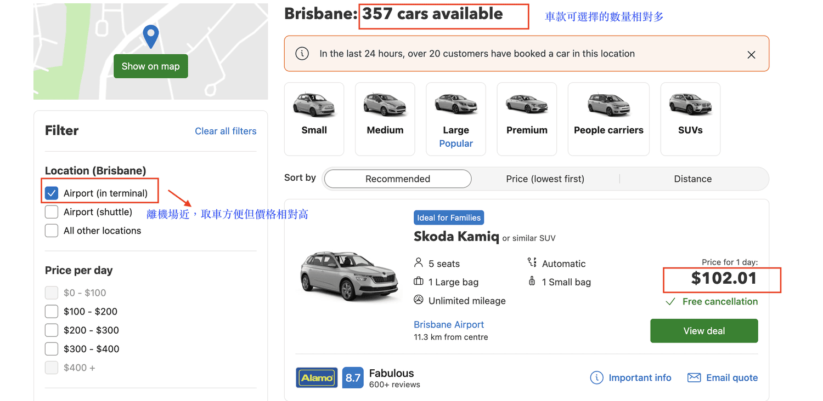The height and width of the screenshot is (401, 823).
Task: Click the Price per day heading
Action: tap(78, 270)
